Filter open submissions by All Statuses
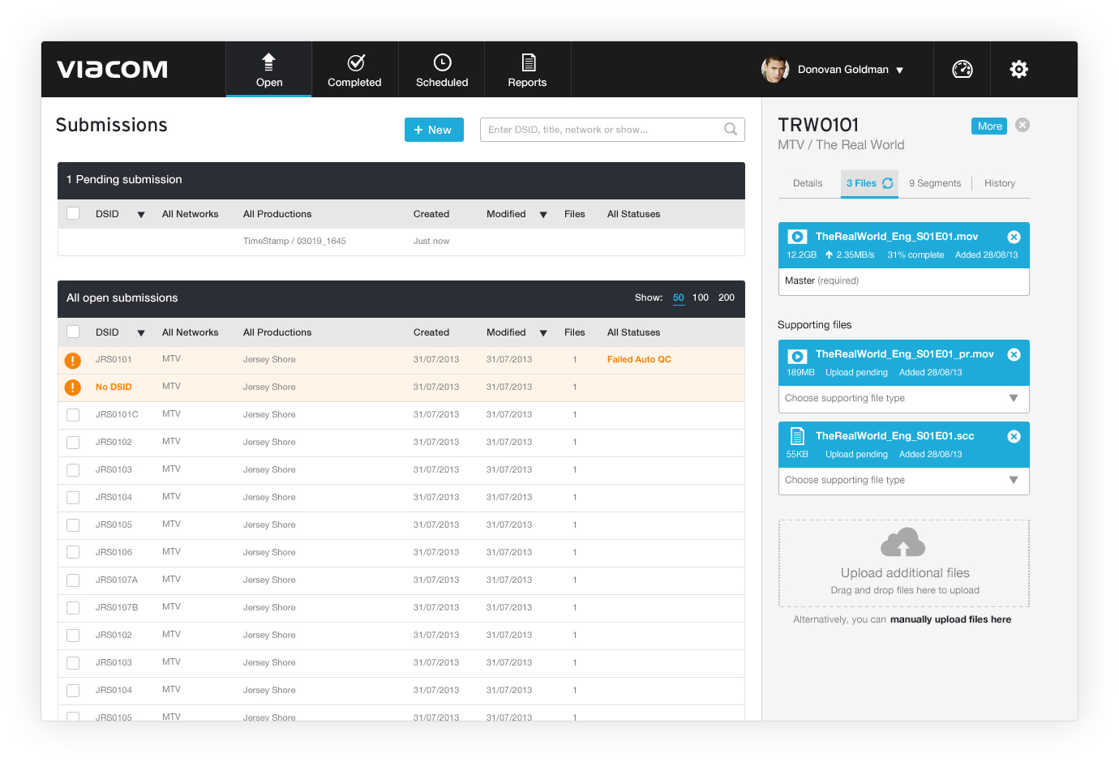The width and height of the screenshot is (1119, 762). tap(633, 332)
